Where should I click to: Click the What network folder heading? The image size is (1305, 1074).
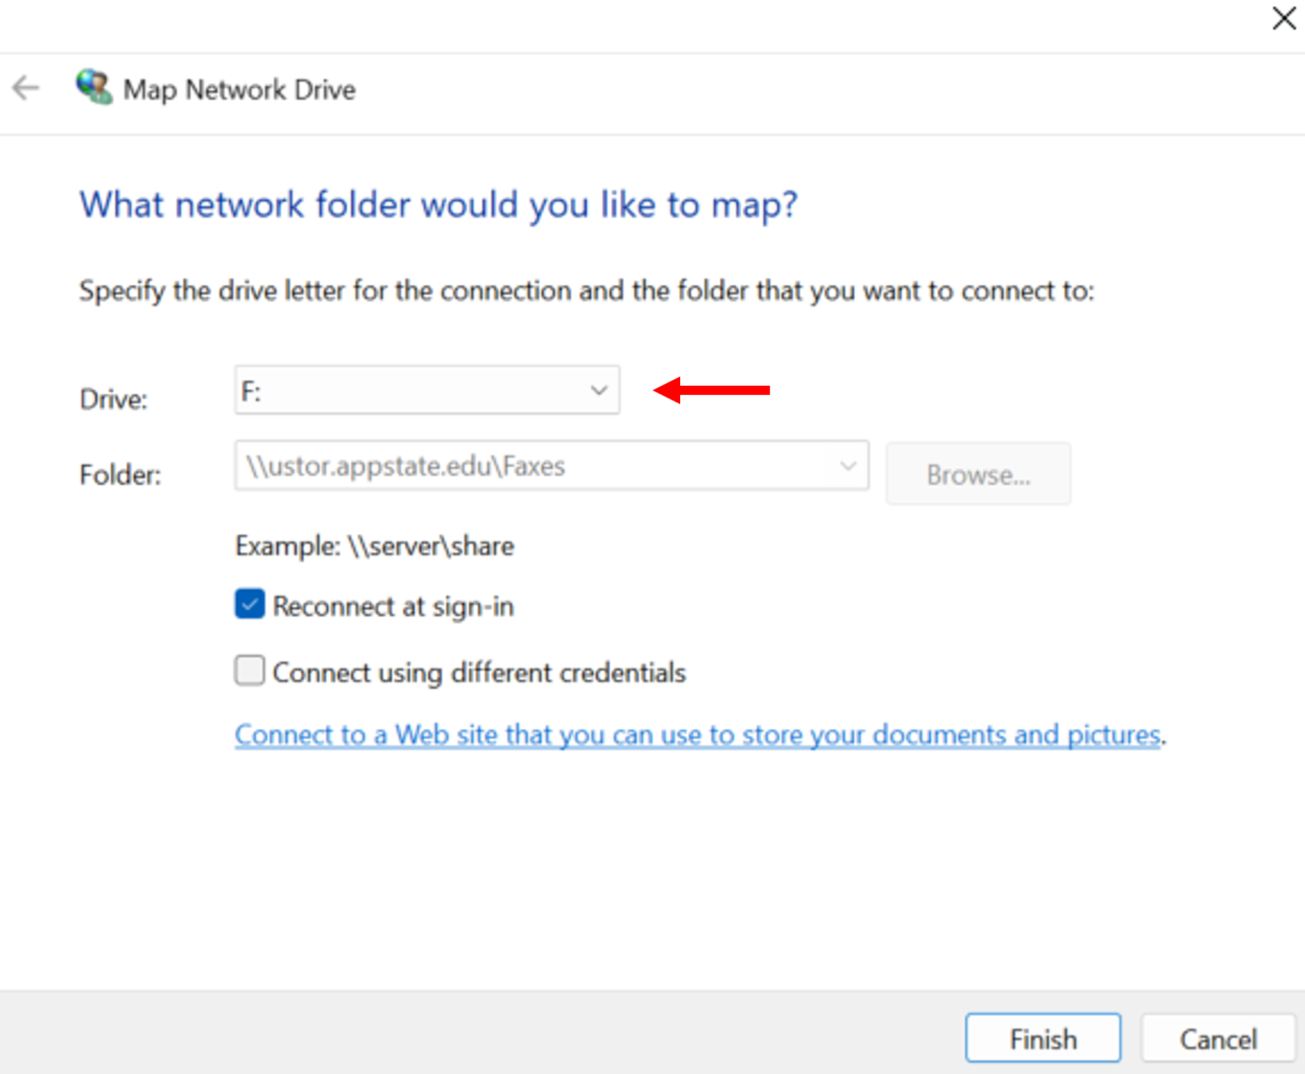pos(438,204)
